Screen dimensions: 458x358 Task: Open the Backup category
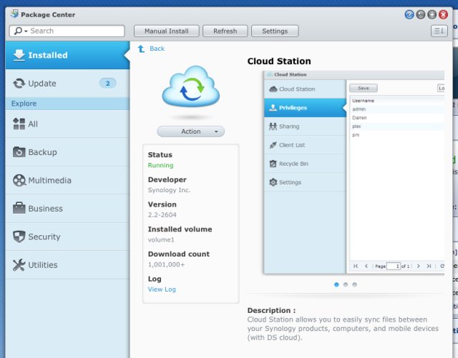pyautogui.click(x=67, y=152)
